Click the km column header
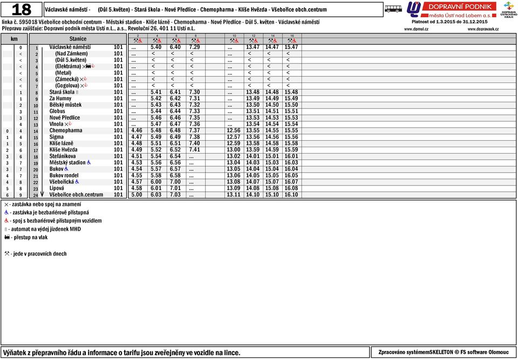518x359 pixels. [x=14, y=39]
